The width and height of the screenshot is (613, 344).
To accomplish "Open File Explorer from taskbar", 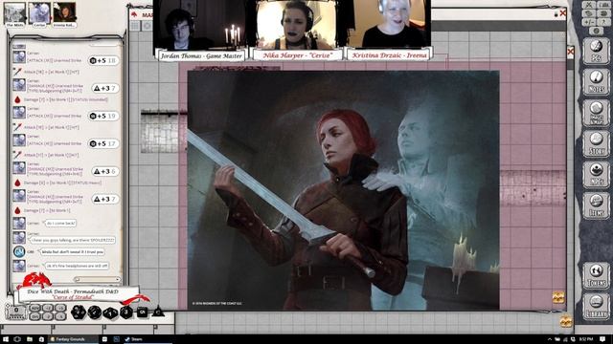I will pyautogui.click(x=30, y=339).
